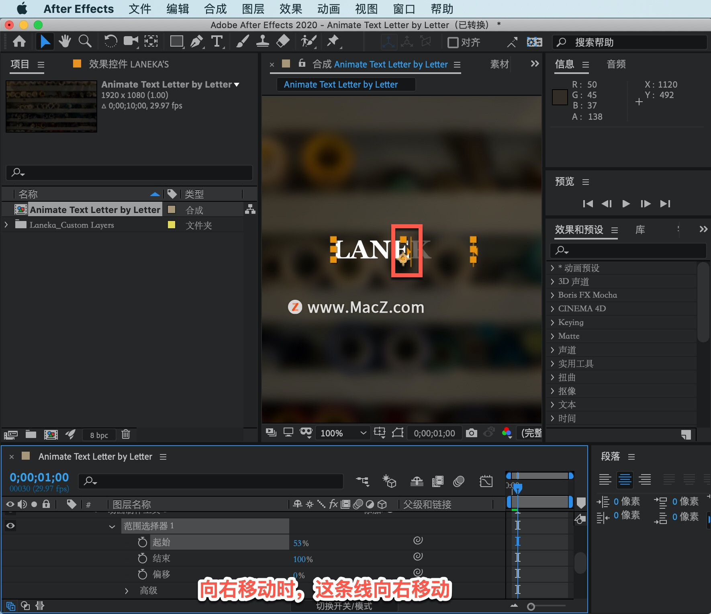711x614 pixels.
Task: Toggle the Hide Shy Layers icon in timeline
Action: 417,481
